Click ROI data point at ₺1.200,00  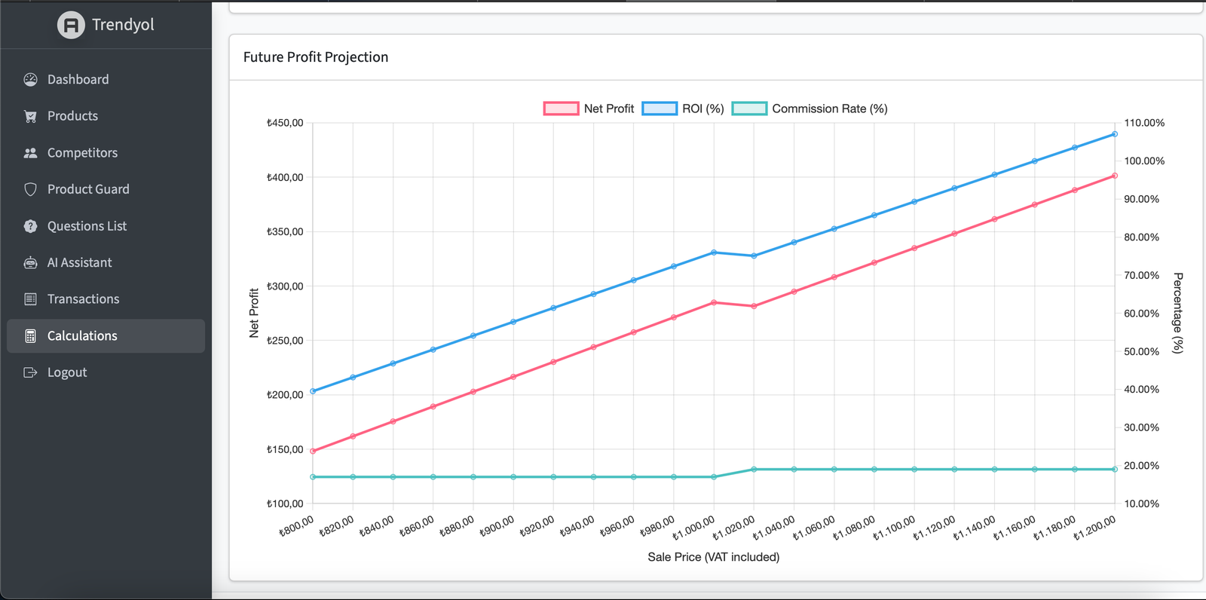click(1115, 134)
